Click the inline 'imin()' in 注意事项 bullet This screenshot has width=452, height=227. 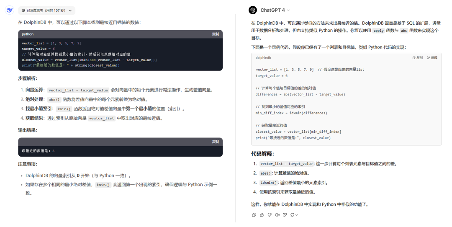point(103,185)
